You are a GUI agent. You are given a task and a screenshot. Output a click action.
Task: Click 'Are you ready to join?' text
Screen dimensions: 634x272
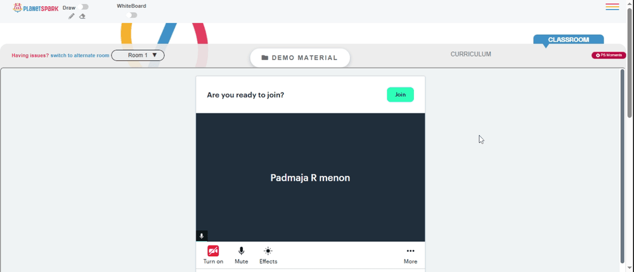[245, 96]
